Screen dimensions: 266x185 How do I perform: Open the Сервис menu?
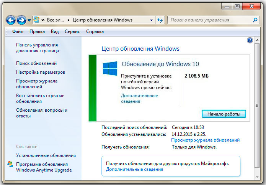(72, 31)
